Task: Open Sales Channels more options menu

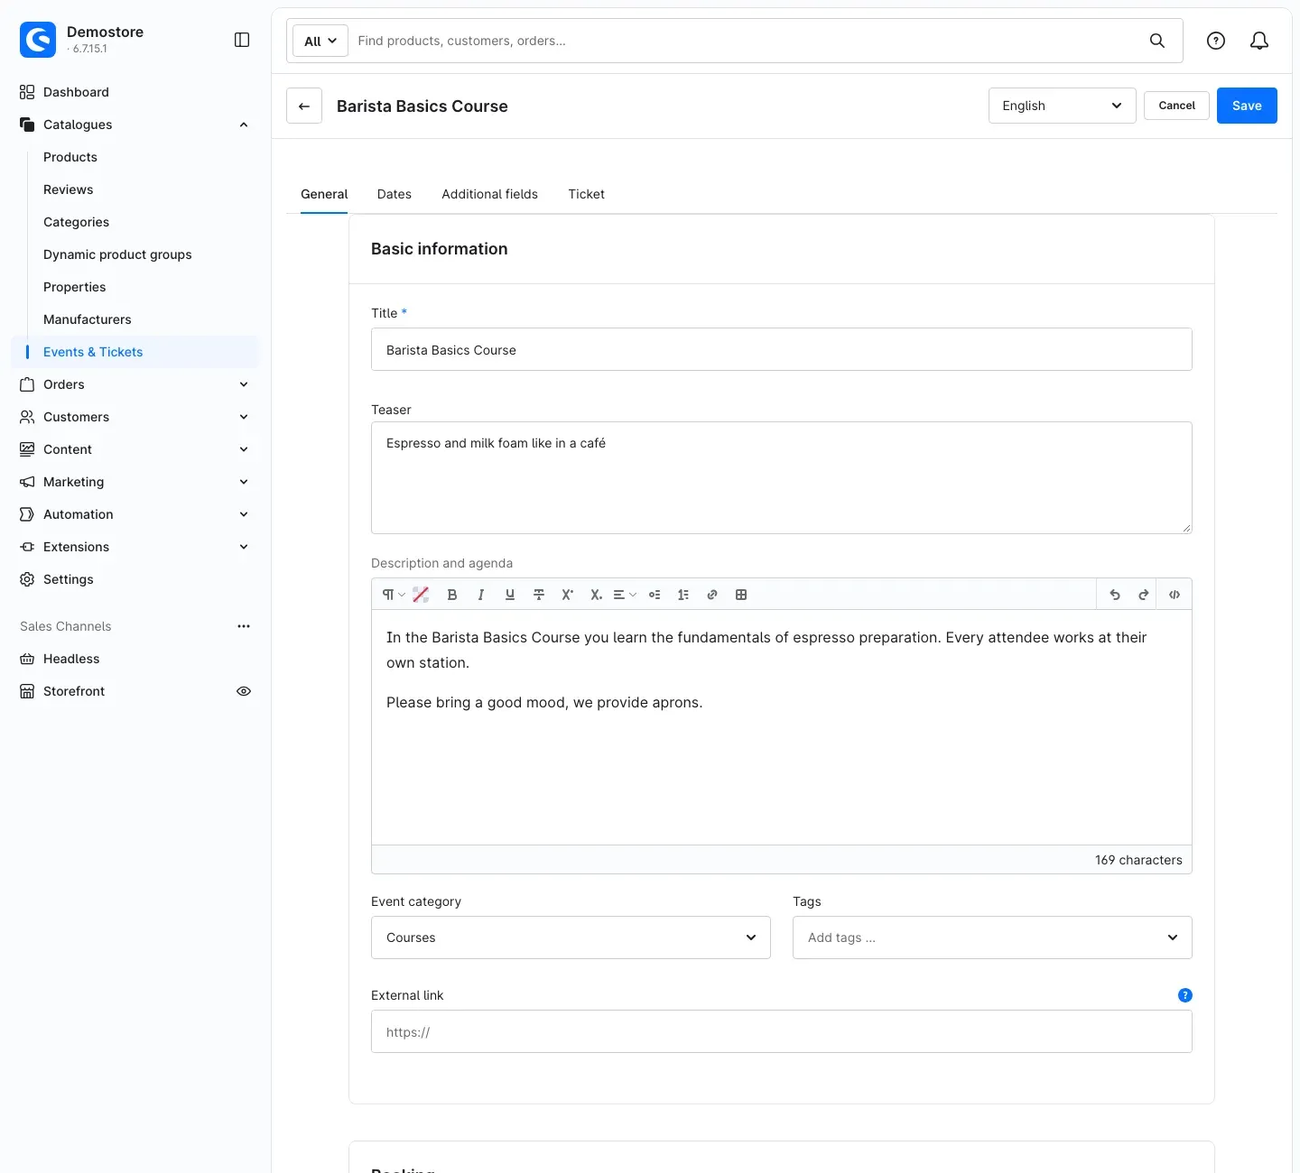Action: point(244,626)
